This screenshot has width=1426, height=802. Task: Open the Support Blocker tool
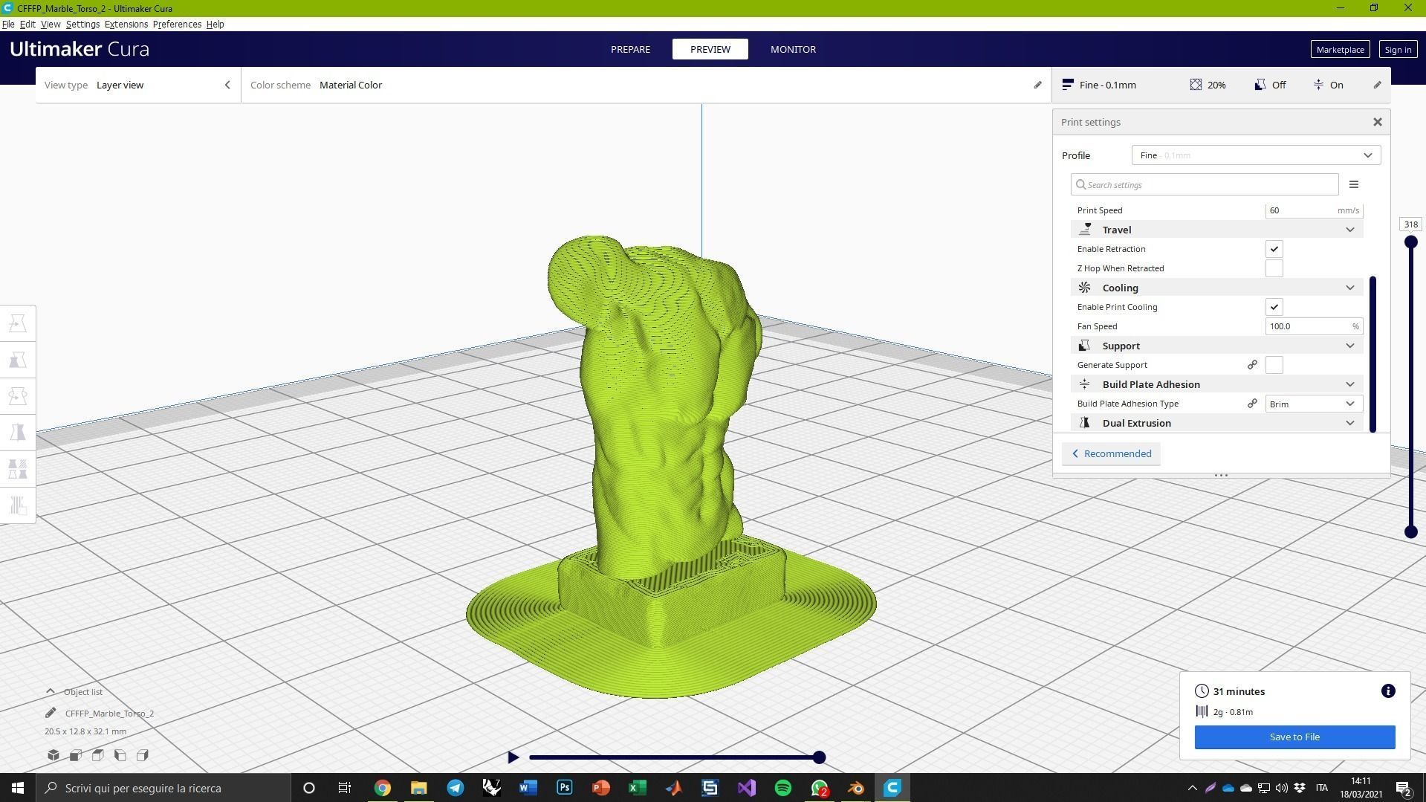click(x=18, y=505)
